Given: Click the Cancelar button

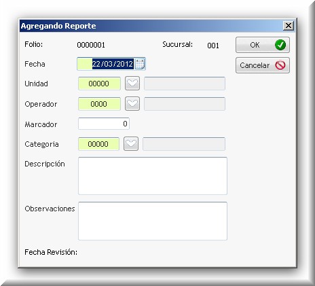Looking at the screenshot, I should coord(263,65).
